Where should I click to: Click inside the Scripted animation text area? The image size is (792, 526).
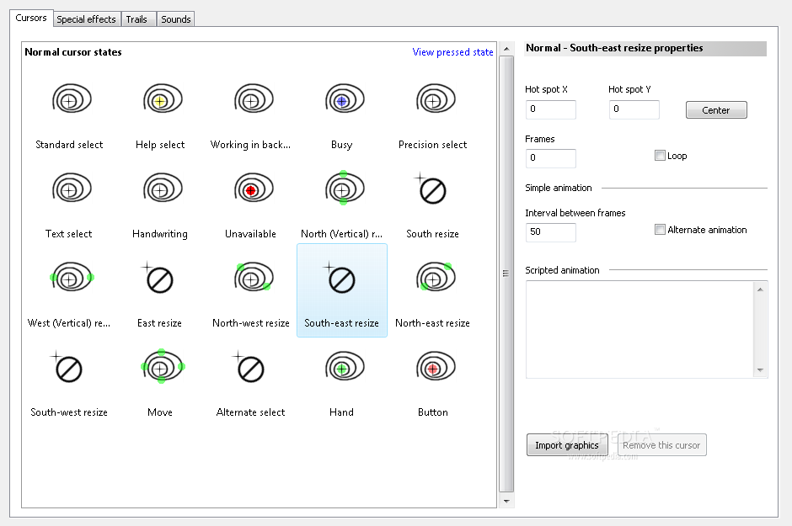point(639,329)
